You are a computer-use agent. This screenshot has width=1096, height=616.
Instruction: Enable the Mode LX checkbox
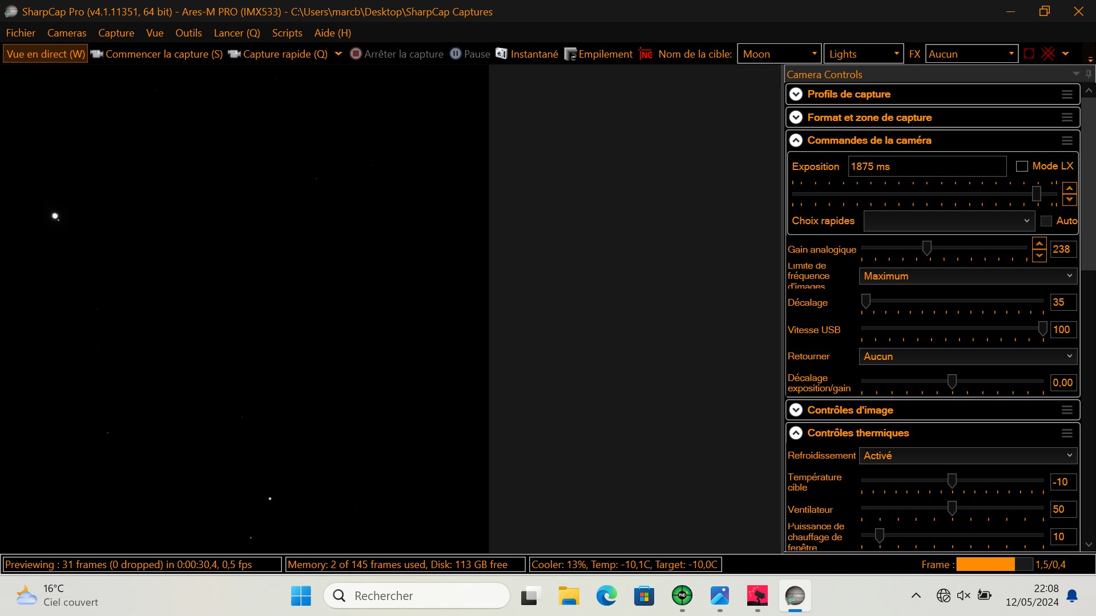click(x=1022, y=167)
